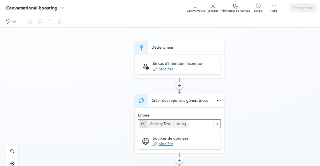This screenshot has height=166, width=320.
Task: Click Modifier link under Sources de données
Action: pos(166,144)
